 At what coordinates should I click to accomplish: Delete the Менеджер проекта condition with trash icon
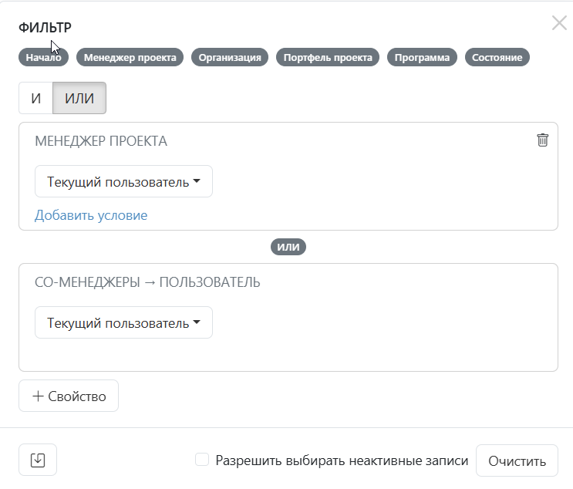[543, 140]
